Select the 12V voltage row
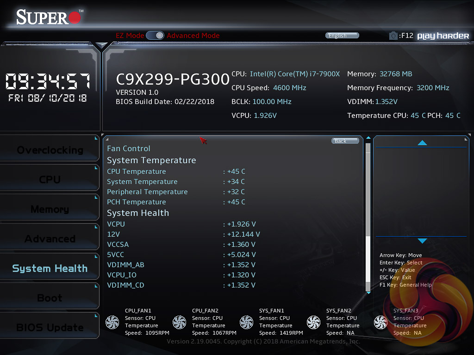 coord(183,234)
